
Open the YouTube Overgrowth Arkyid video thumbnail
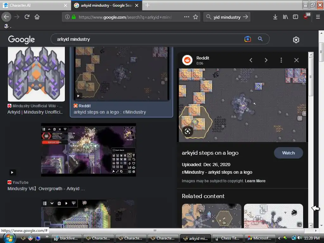point(89,150)
